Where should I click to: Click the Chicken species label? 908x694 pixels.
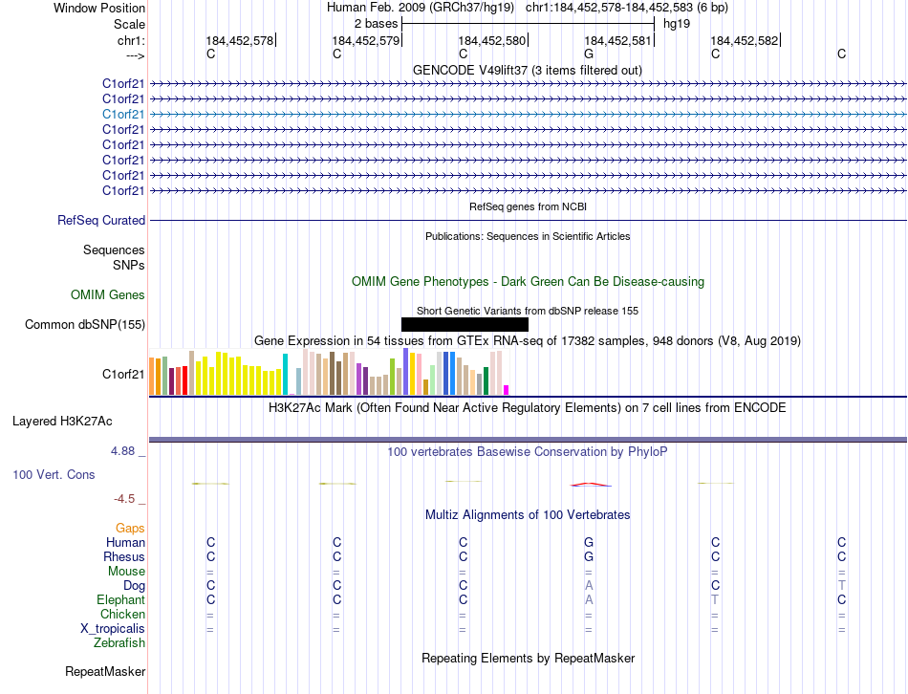click(x=122, y=614)
